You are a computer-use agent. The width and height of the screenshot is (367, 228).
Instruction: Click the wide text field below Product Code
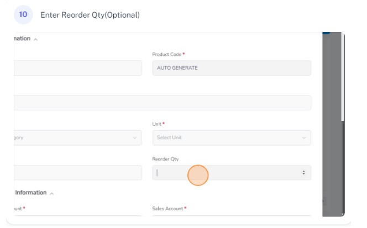162,103
